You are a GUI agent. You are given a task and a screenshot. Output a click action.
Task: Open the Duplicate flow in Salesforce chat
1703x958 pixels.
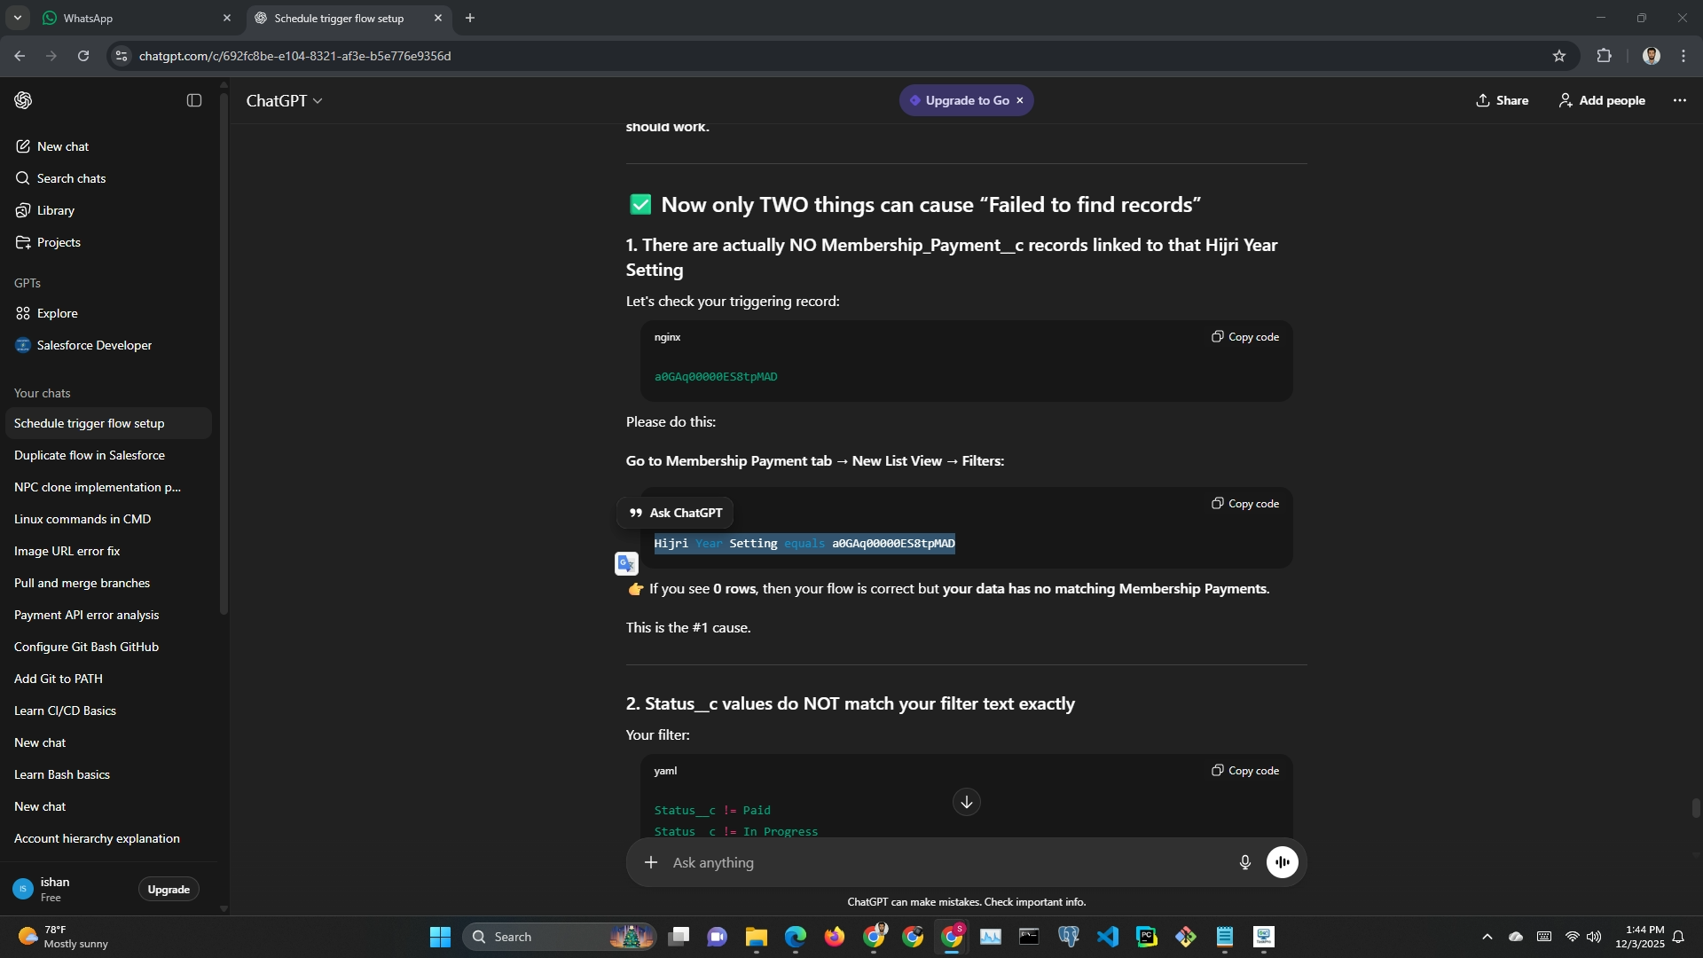tap(90, 455)
